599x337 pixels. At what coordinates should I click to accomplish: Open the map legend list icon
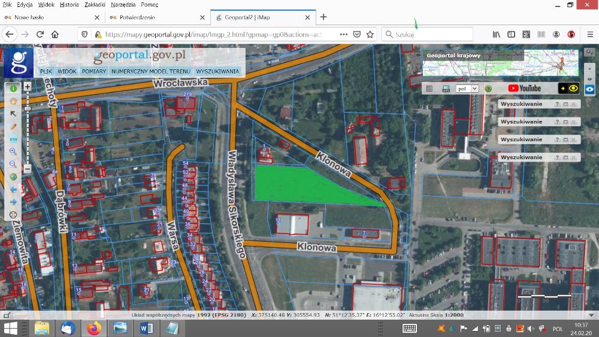coord(429,89)
